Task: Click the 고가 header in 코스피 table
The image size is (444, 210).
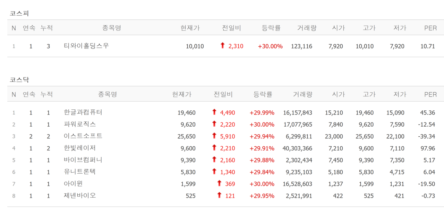Action: [x=369, y=28]
